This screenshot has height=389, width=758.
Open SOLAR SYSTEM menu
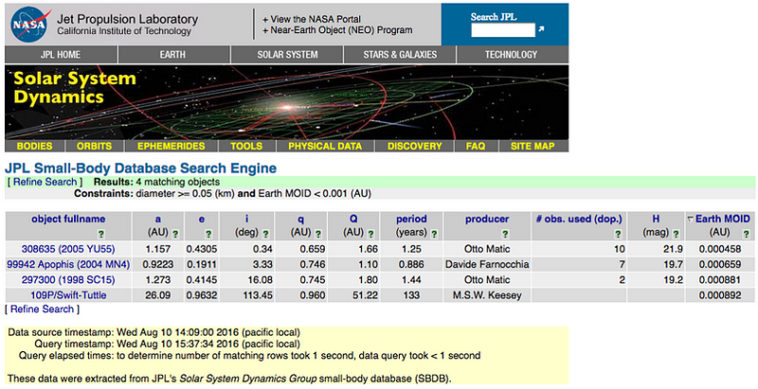287,55
